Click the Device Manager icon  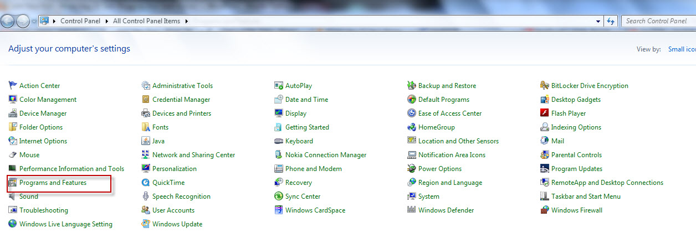coord(13,113)
